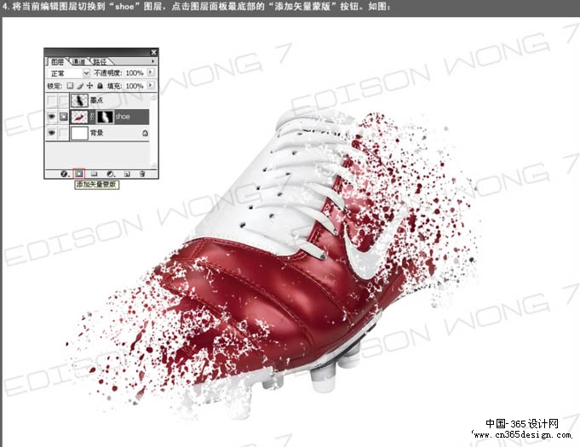Click the add vector mask button
The height and width of the screenshot is (447, 580).
coord(79,174)
